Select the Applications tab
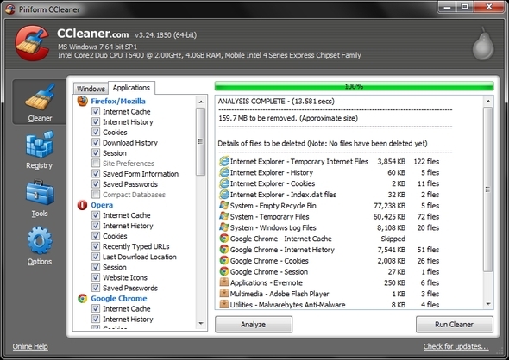This screenshot has width=509, height=360. coord(131,88)
